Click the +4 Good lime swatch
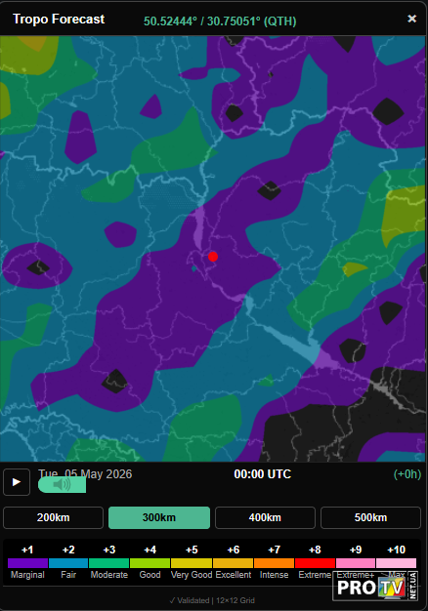The width and height of the screenshot is (428, 611). pyautogui.click(x=150, y=563)
